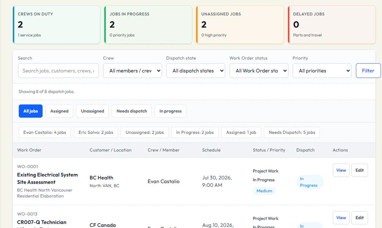Switch to the In progress tab
Viewport: 382px width, 228px height.
point(170,111)
